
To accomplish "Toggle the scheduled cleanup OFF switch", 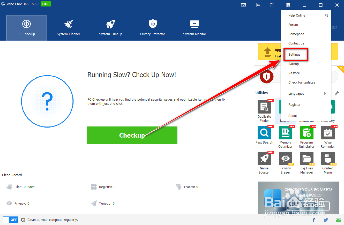I will (10, 220).
